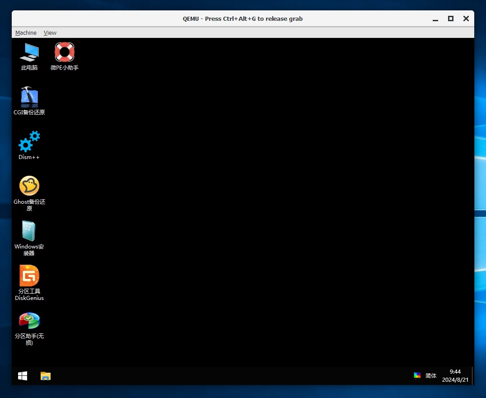Open File Explorer from the taskbar
This screenshot has height=398, width=486.
(46, 376)
